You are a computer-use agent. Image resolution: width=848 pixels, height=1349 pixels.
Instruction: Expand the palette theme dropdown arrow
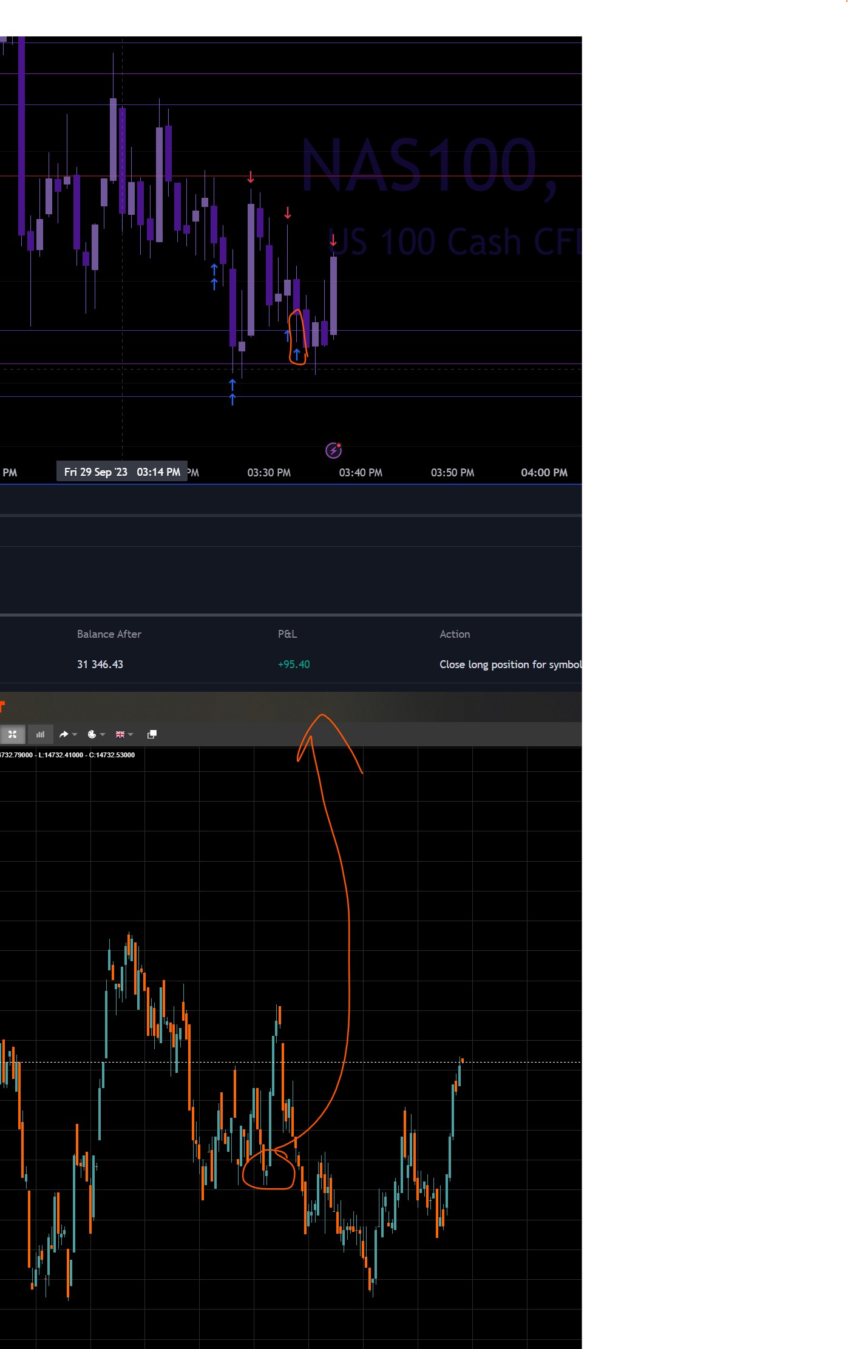(x=103, y=735)
